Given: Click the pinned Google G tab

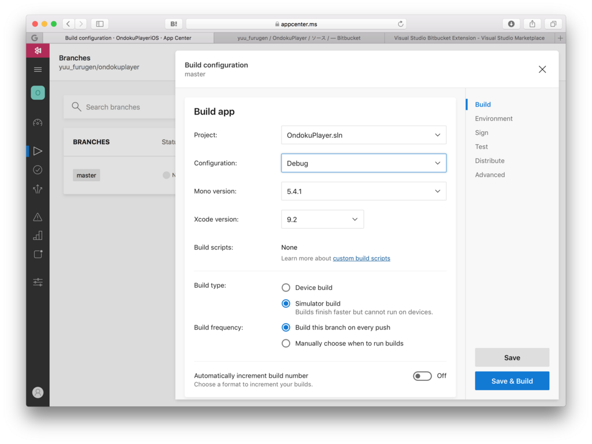Looking at the screenshot, I should 35,38.
